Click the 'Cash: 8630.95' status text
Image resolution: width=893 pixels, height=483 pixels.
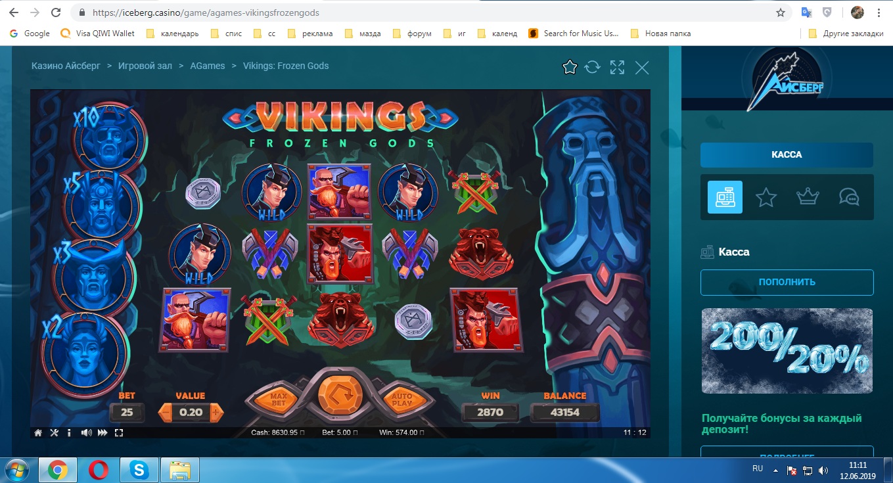click(x=277, y=433)
